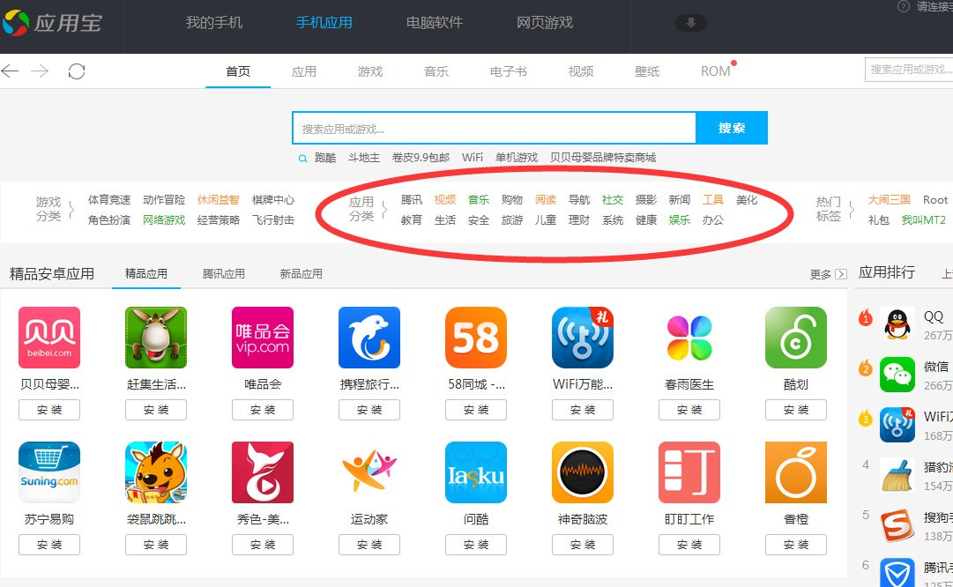The width and height of the screenshot is (953, 587).
Task: Open the 大闹三国 hot tag
Action: [x=890, y=200]
